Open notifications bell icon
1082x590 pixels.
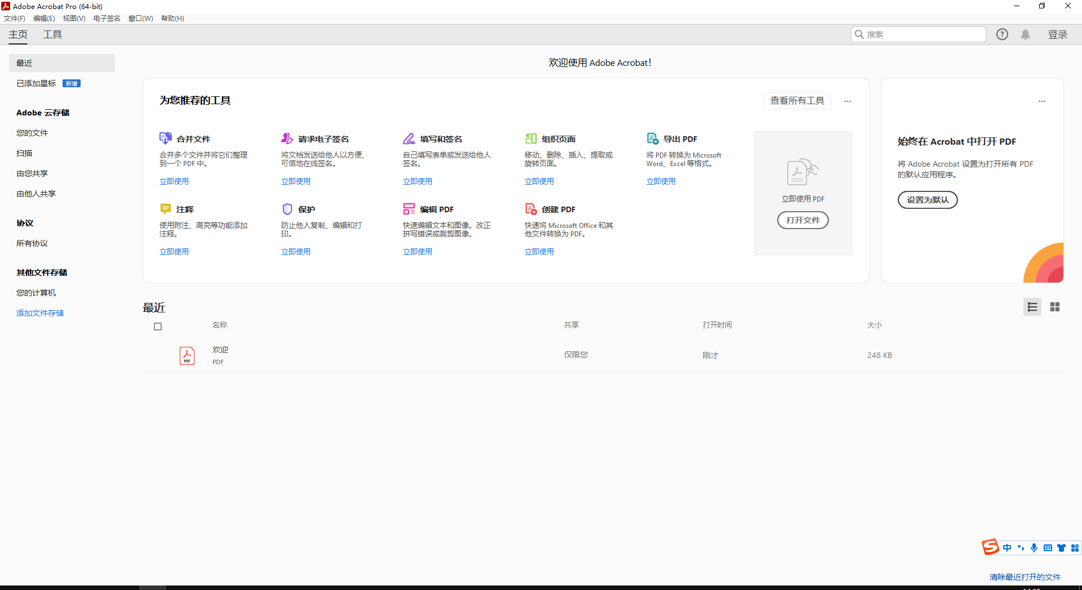(1025, 34)
